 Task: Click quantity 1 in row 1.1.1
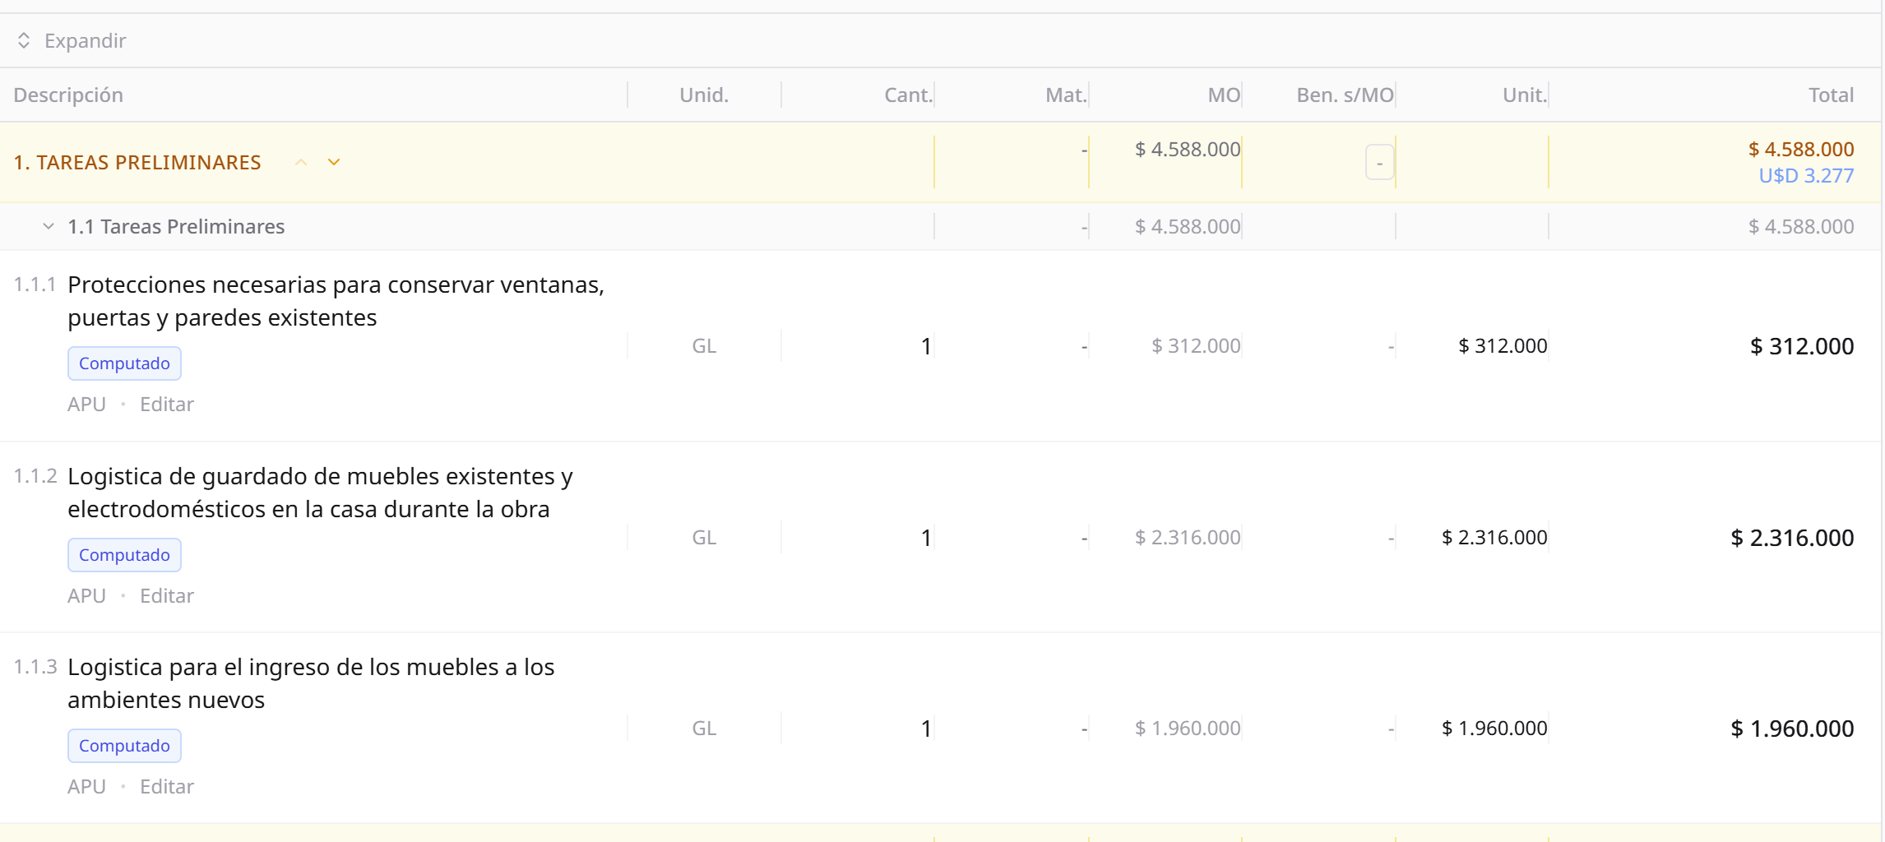point(926,346)
